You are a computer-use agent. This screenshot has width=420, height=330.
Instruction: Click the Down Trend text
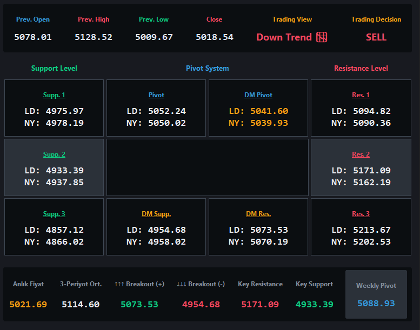click(x=284, y=37)
